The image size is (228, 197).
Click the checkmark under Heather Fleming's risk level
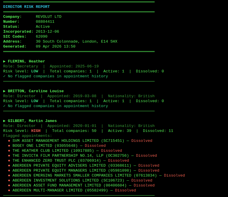[4, 76]
